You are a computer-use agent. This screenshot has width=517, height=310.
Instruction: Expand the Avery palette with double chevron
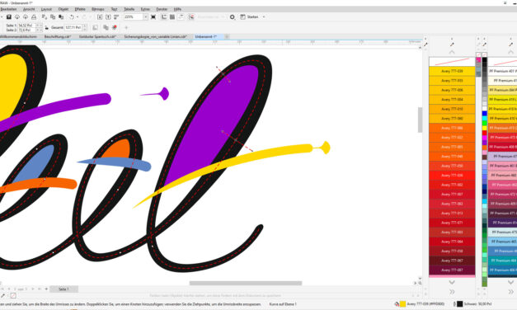point(452,292)
